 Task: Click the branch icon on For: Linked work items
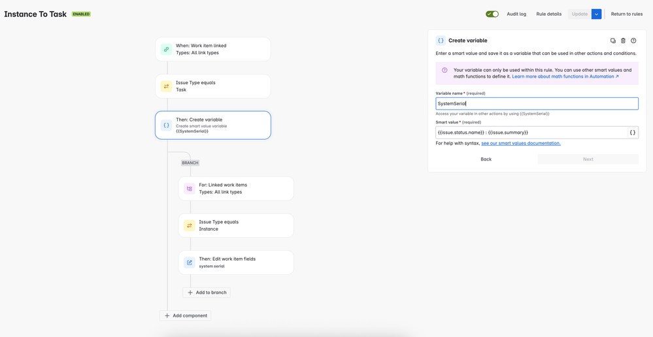click(190, 189)
